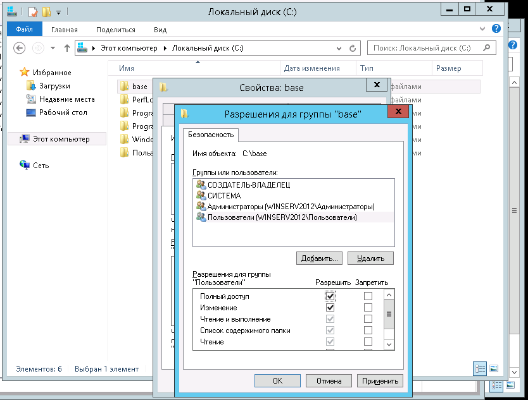
Task: Close the Свойства: base dialog
Action: (x=377, y=85)
